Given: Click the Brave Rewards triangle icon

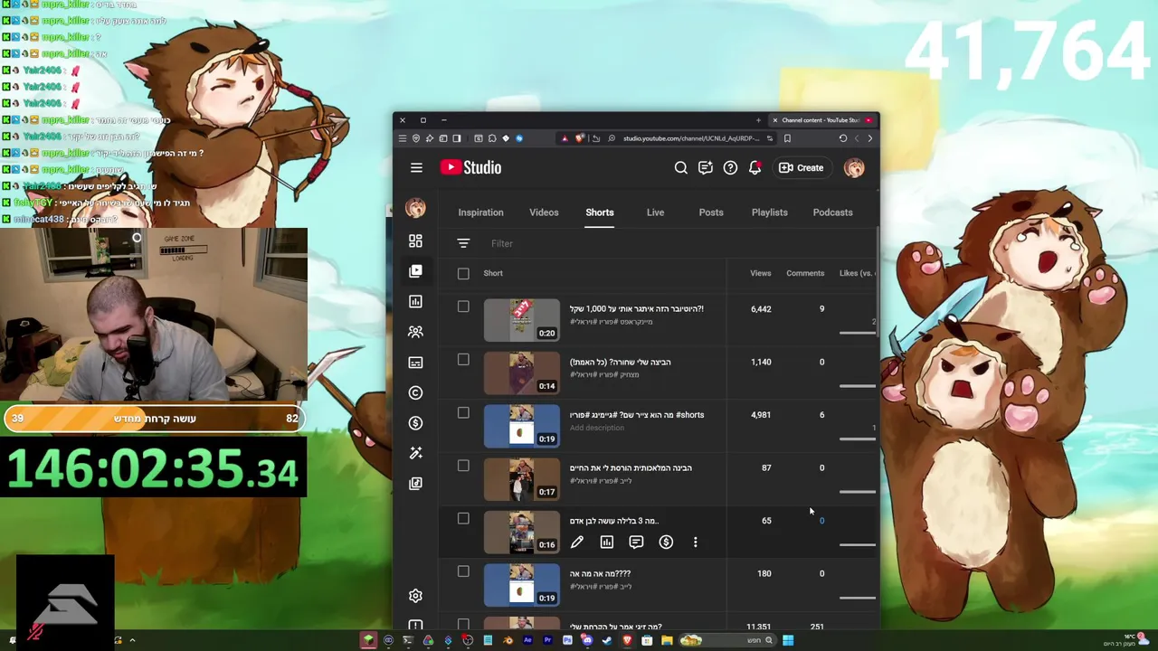Looking at the screenshot, I should coord(565,138).
